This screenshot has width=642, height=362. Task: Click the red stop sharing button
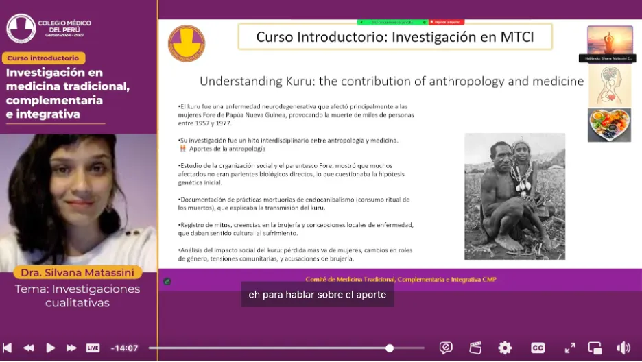(x=445, y=22)
